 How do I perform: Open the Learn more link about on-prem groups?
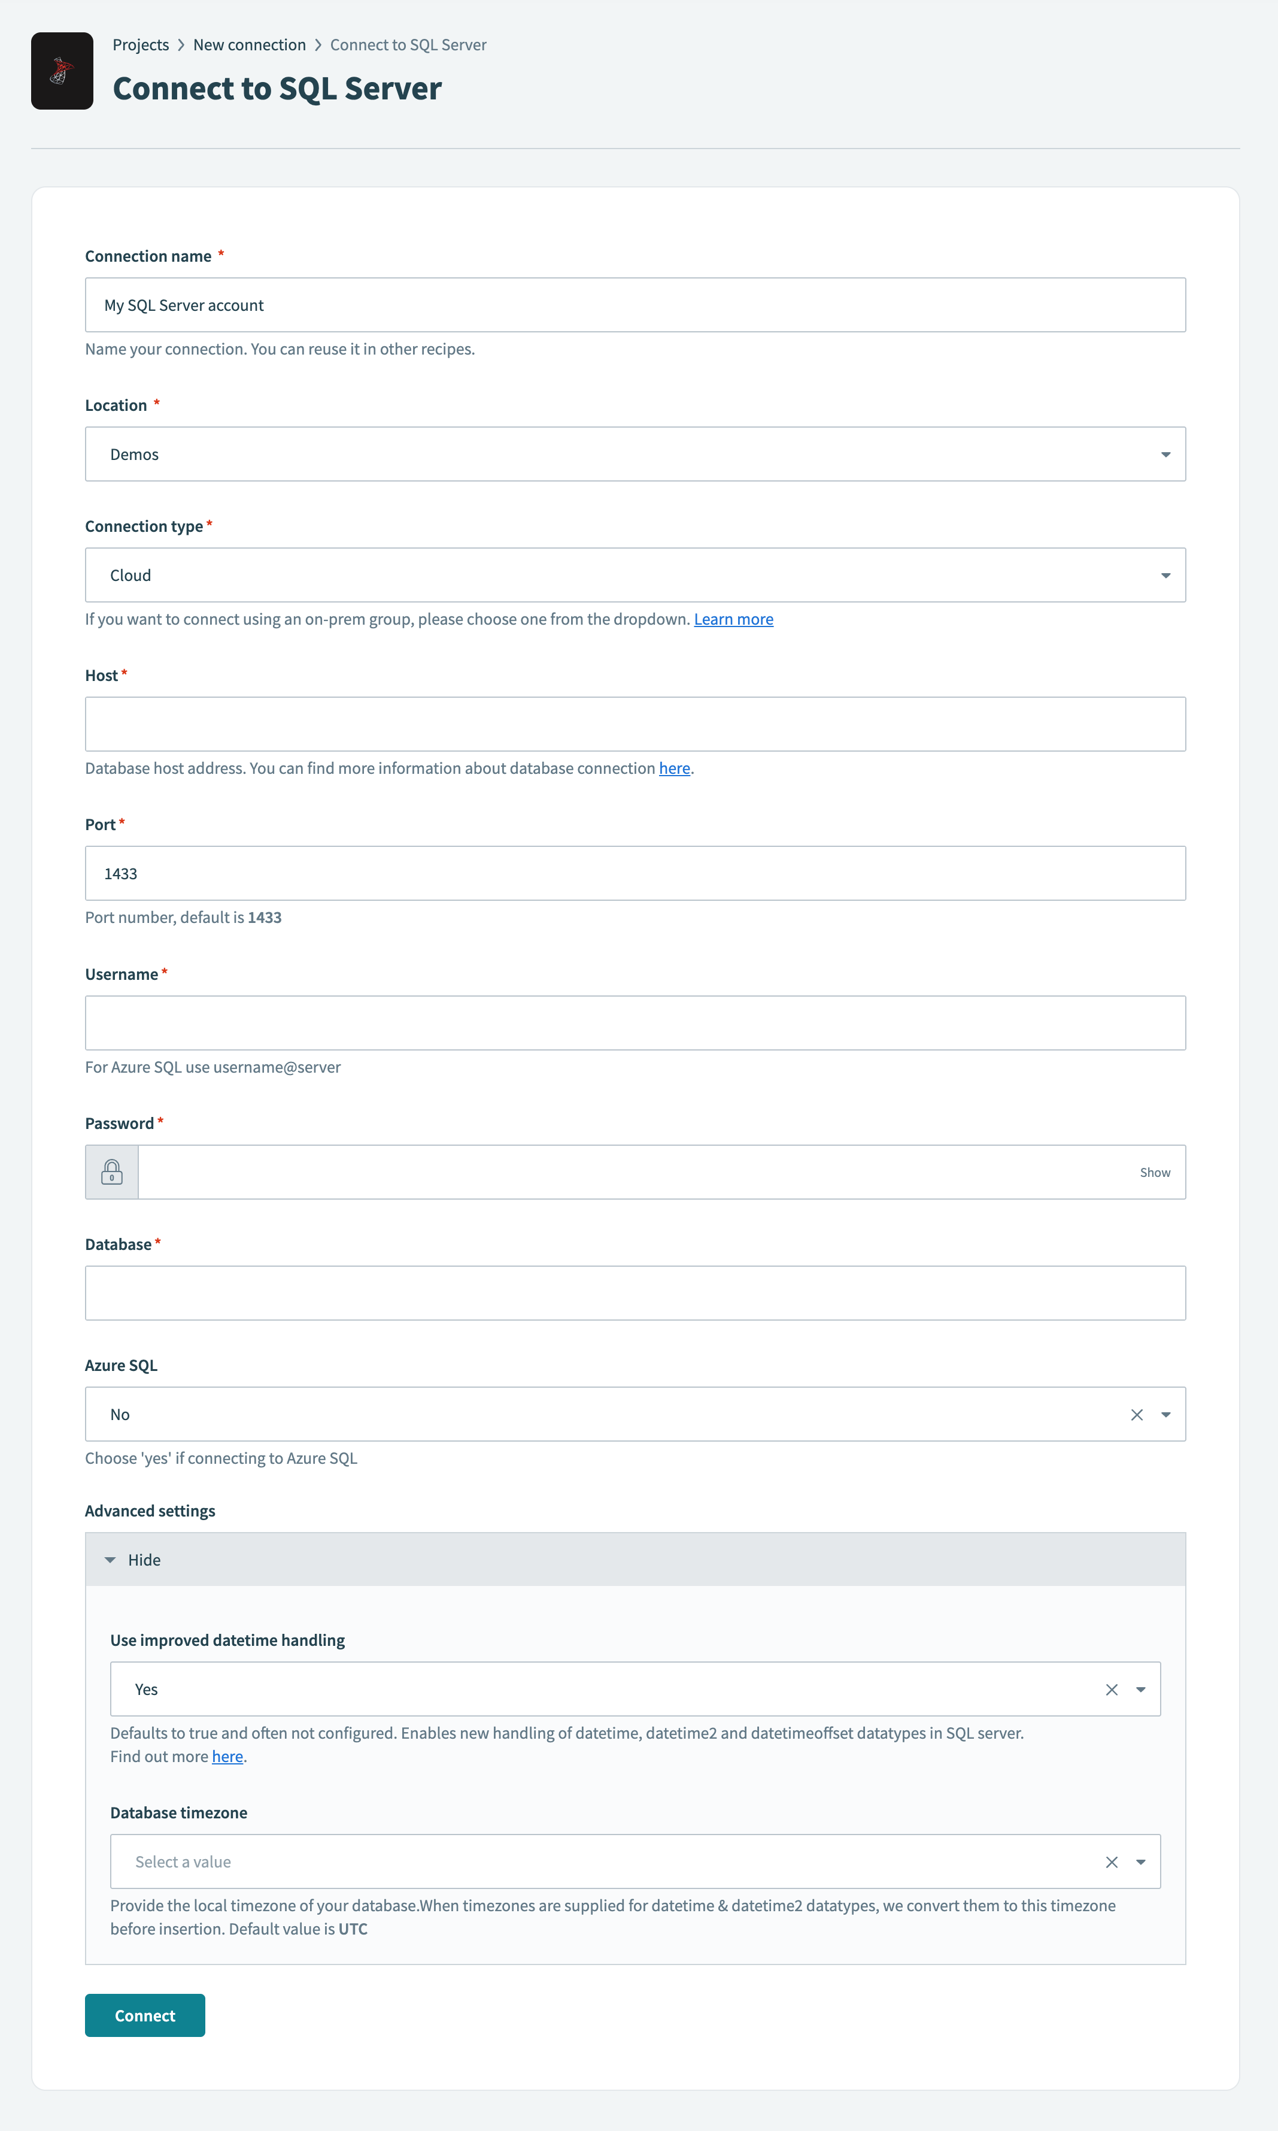(x=733, y=619)
